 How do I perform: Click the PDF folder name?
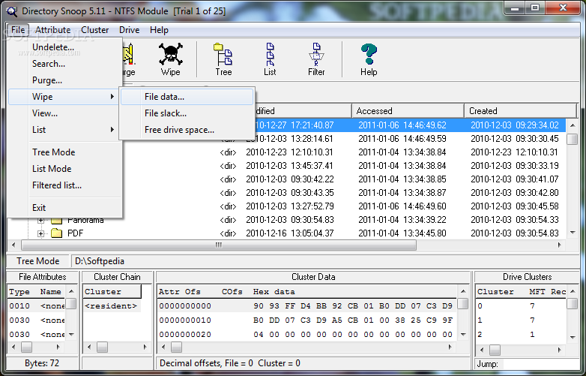tap(75, 233)
